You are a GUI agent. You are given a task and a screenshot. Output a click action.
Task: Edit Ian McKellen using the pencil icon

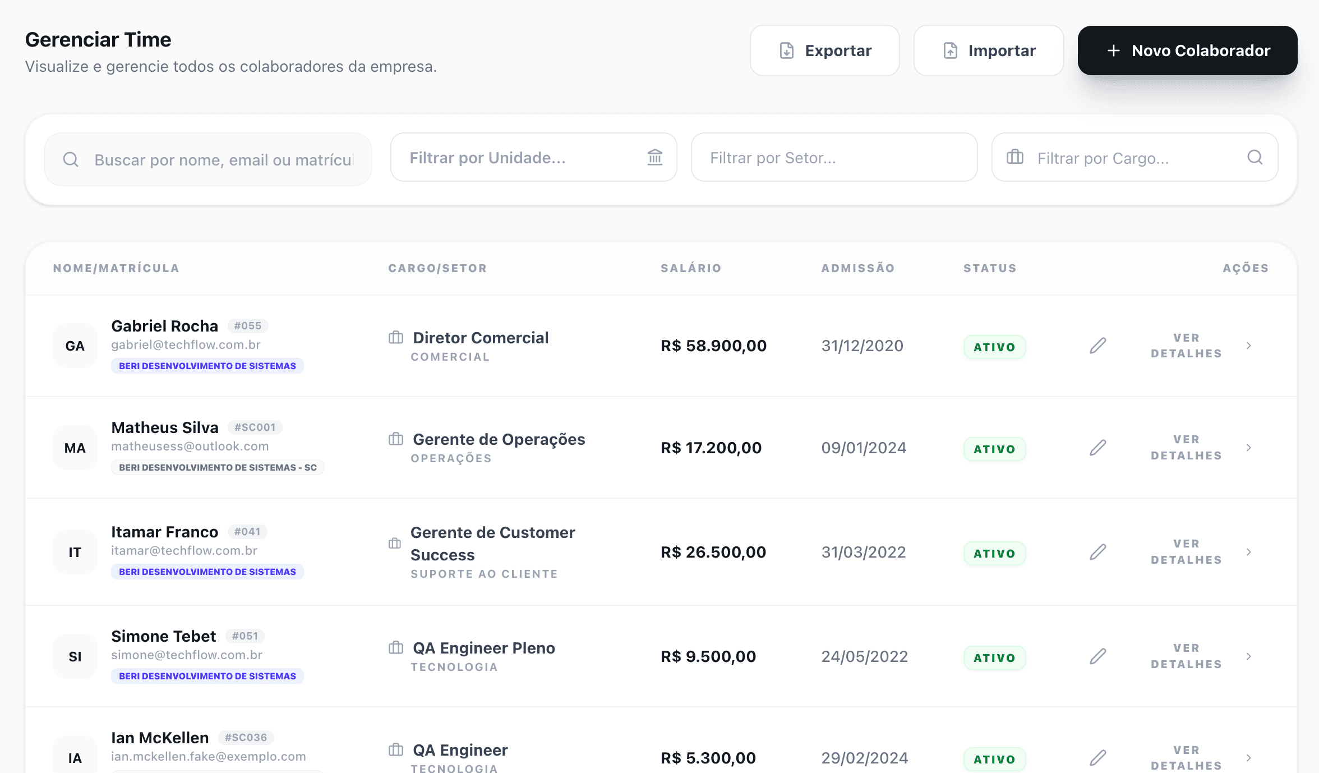coord(1098,757)
